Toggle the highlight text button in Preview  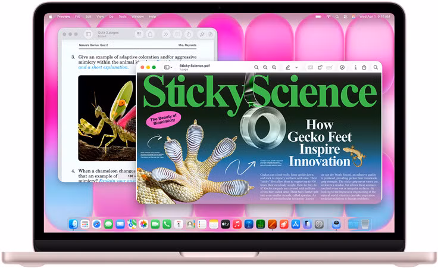pyautogui.click(x=310, y=68)
